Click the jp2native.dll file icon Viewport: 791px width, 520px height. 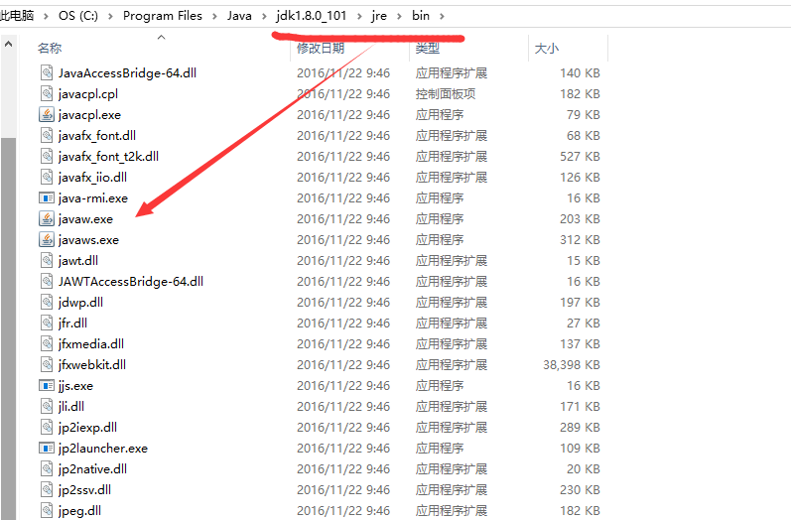click(x=47, y=468)
